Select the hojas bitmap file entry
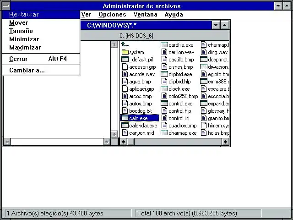 (x=215, y=133)
